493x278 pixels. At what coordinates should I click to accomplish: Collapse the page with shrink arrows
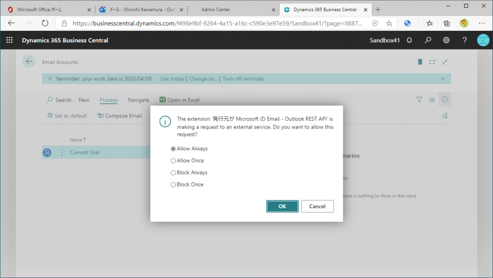tap(444, 62)
